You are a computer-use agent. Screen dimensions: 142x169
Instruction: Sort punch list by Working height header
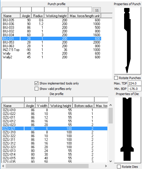tap(56, 16)
